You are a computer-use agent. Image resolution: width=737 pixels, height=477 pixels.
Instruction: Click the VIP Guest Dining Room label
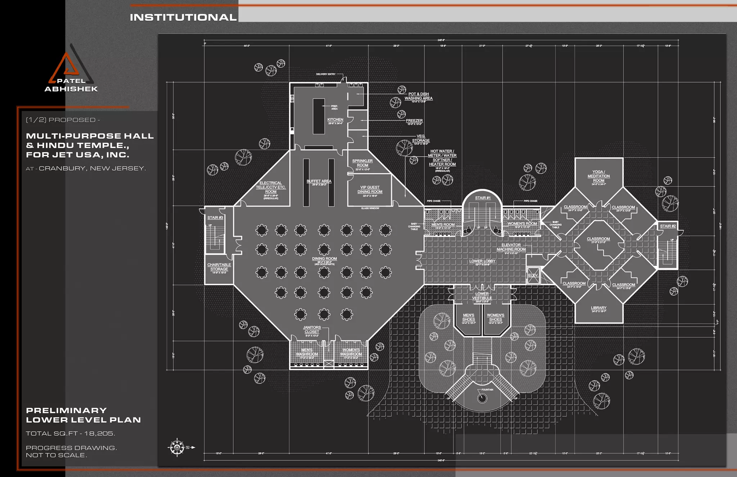pyautogui.click(x=370, y=189)
